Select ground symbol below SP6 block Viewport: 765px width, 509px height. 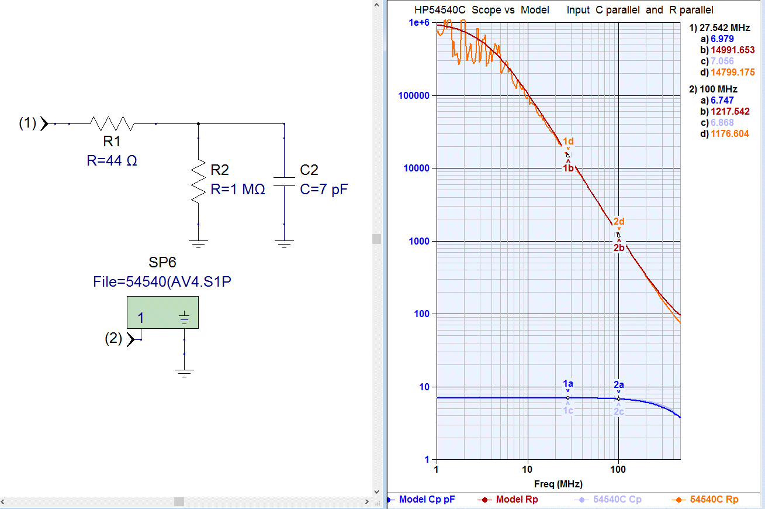pyautogui.click(x=184, y=373)
